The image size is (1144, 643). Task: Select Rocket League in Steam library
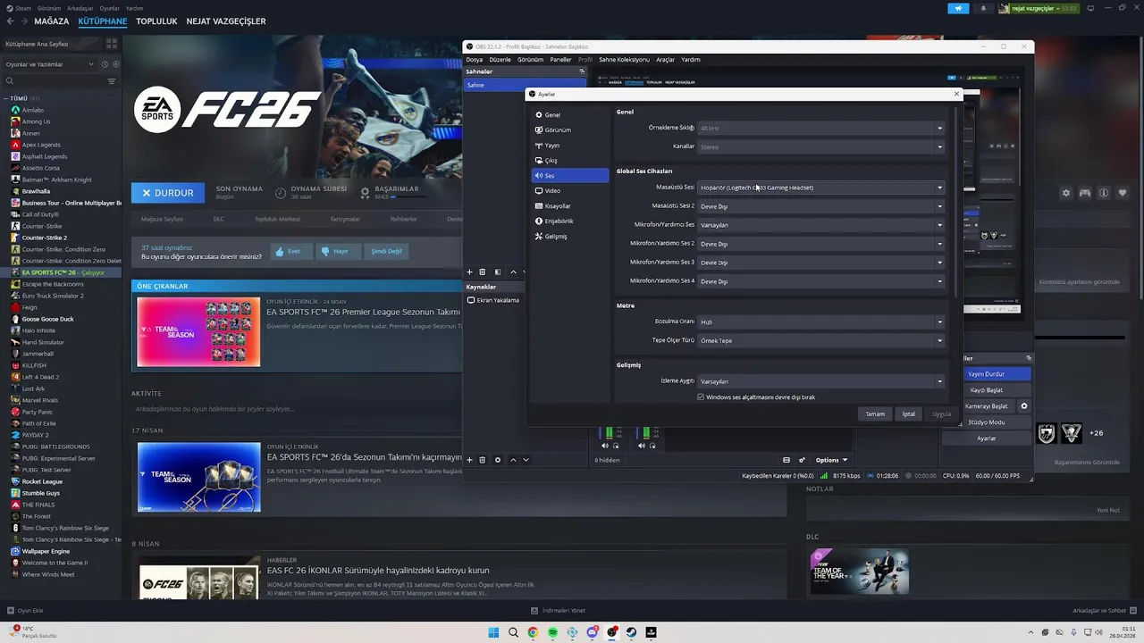point(41,481)
